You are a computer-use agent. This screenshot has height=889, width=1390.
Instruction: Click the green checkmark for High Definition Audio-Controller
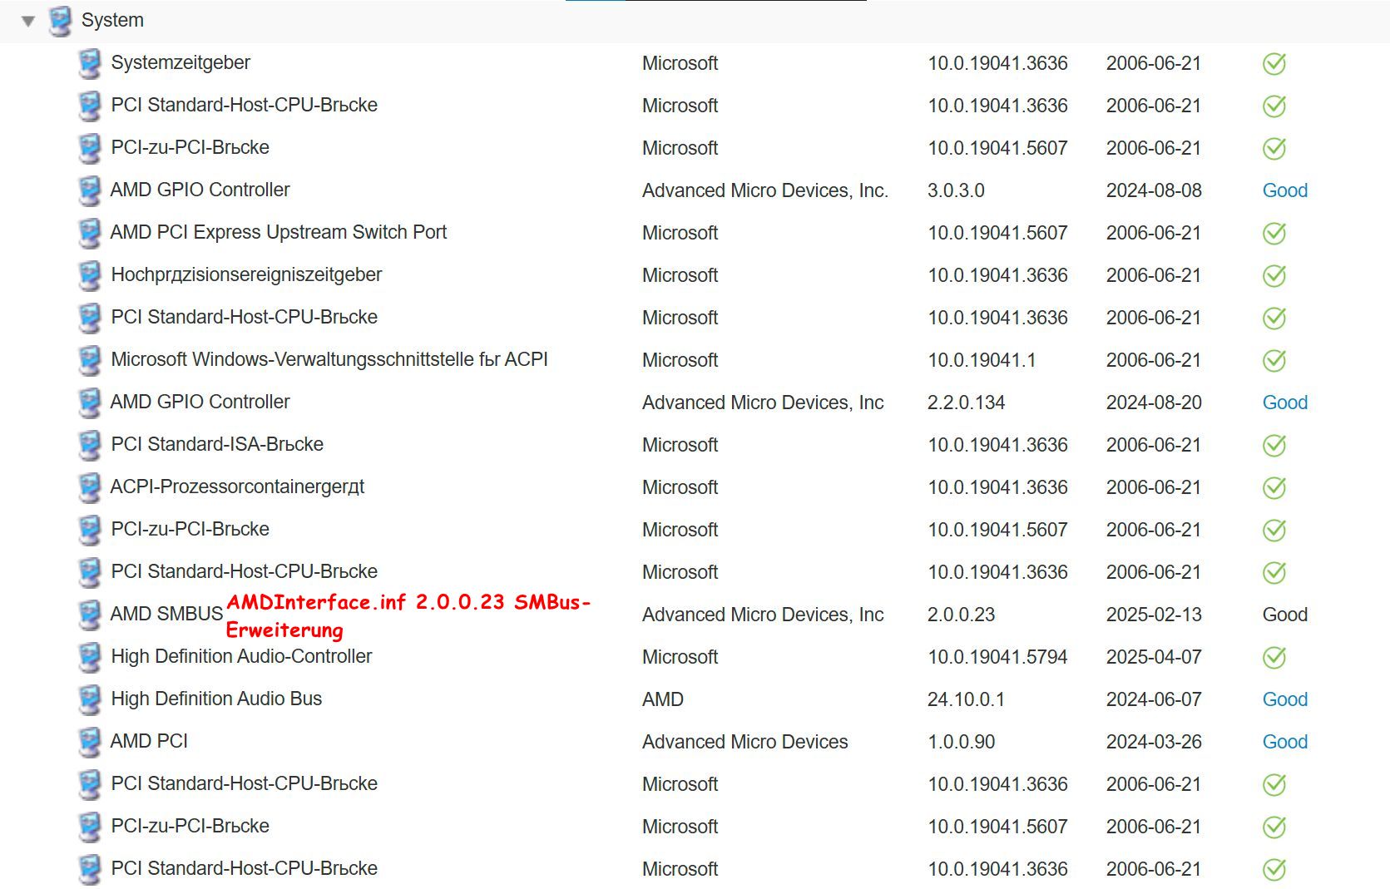(x=1274, y=657)
